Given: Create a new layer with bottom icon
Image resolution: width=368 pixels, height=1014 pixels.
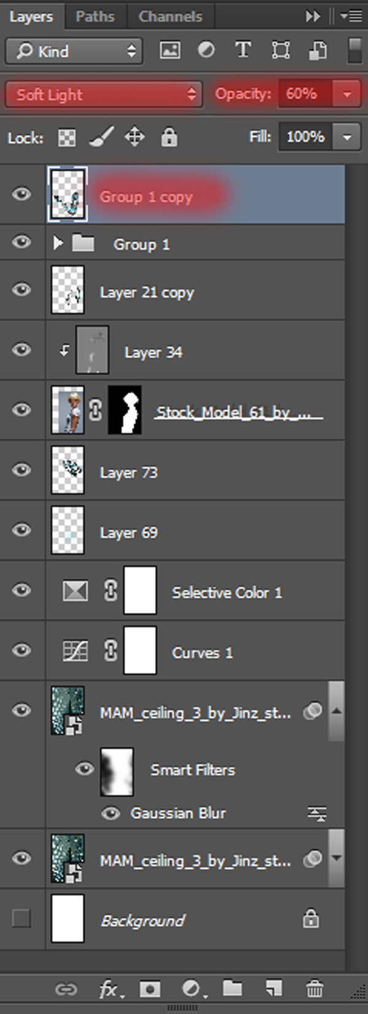Looking at the screenshot, I should pyautogui.click(x=274, y=988).
